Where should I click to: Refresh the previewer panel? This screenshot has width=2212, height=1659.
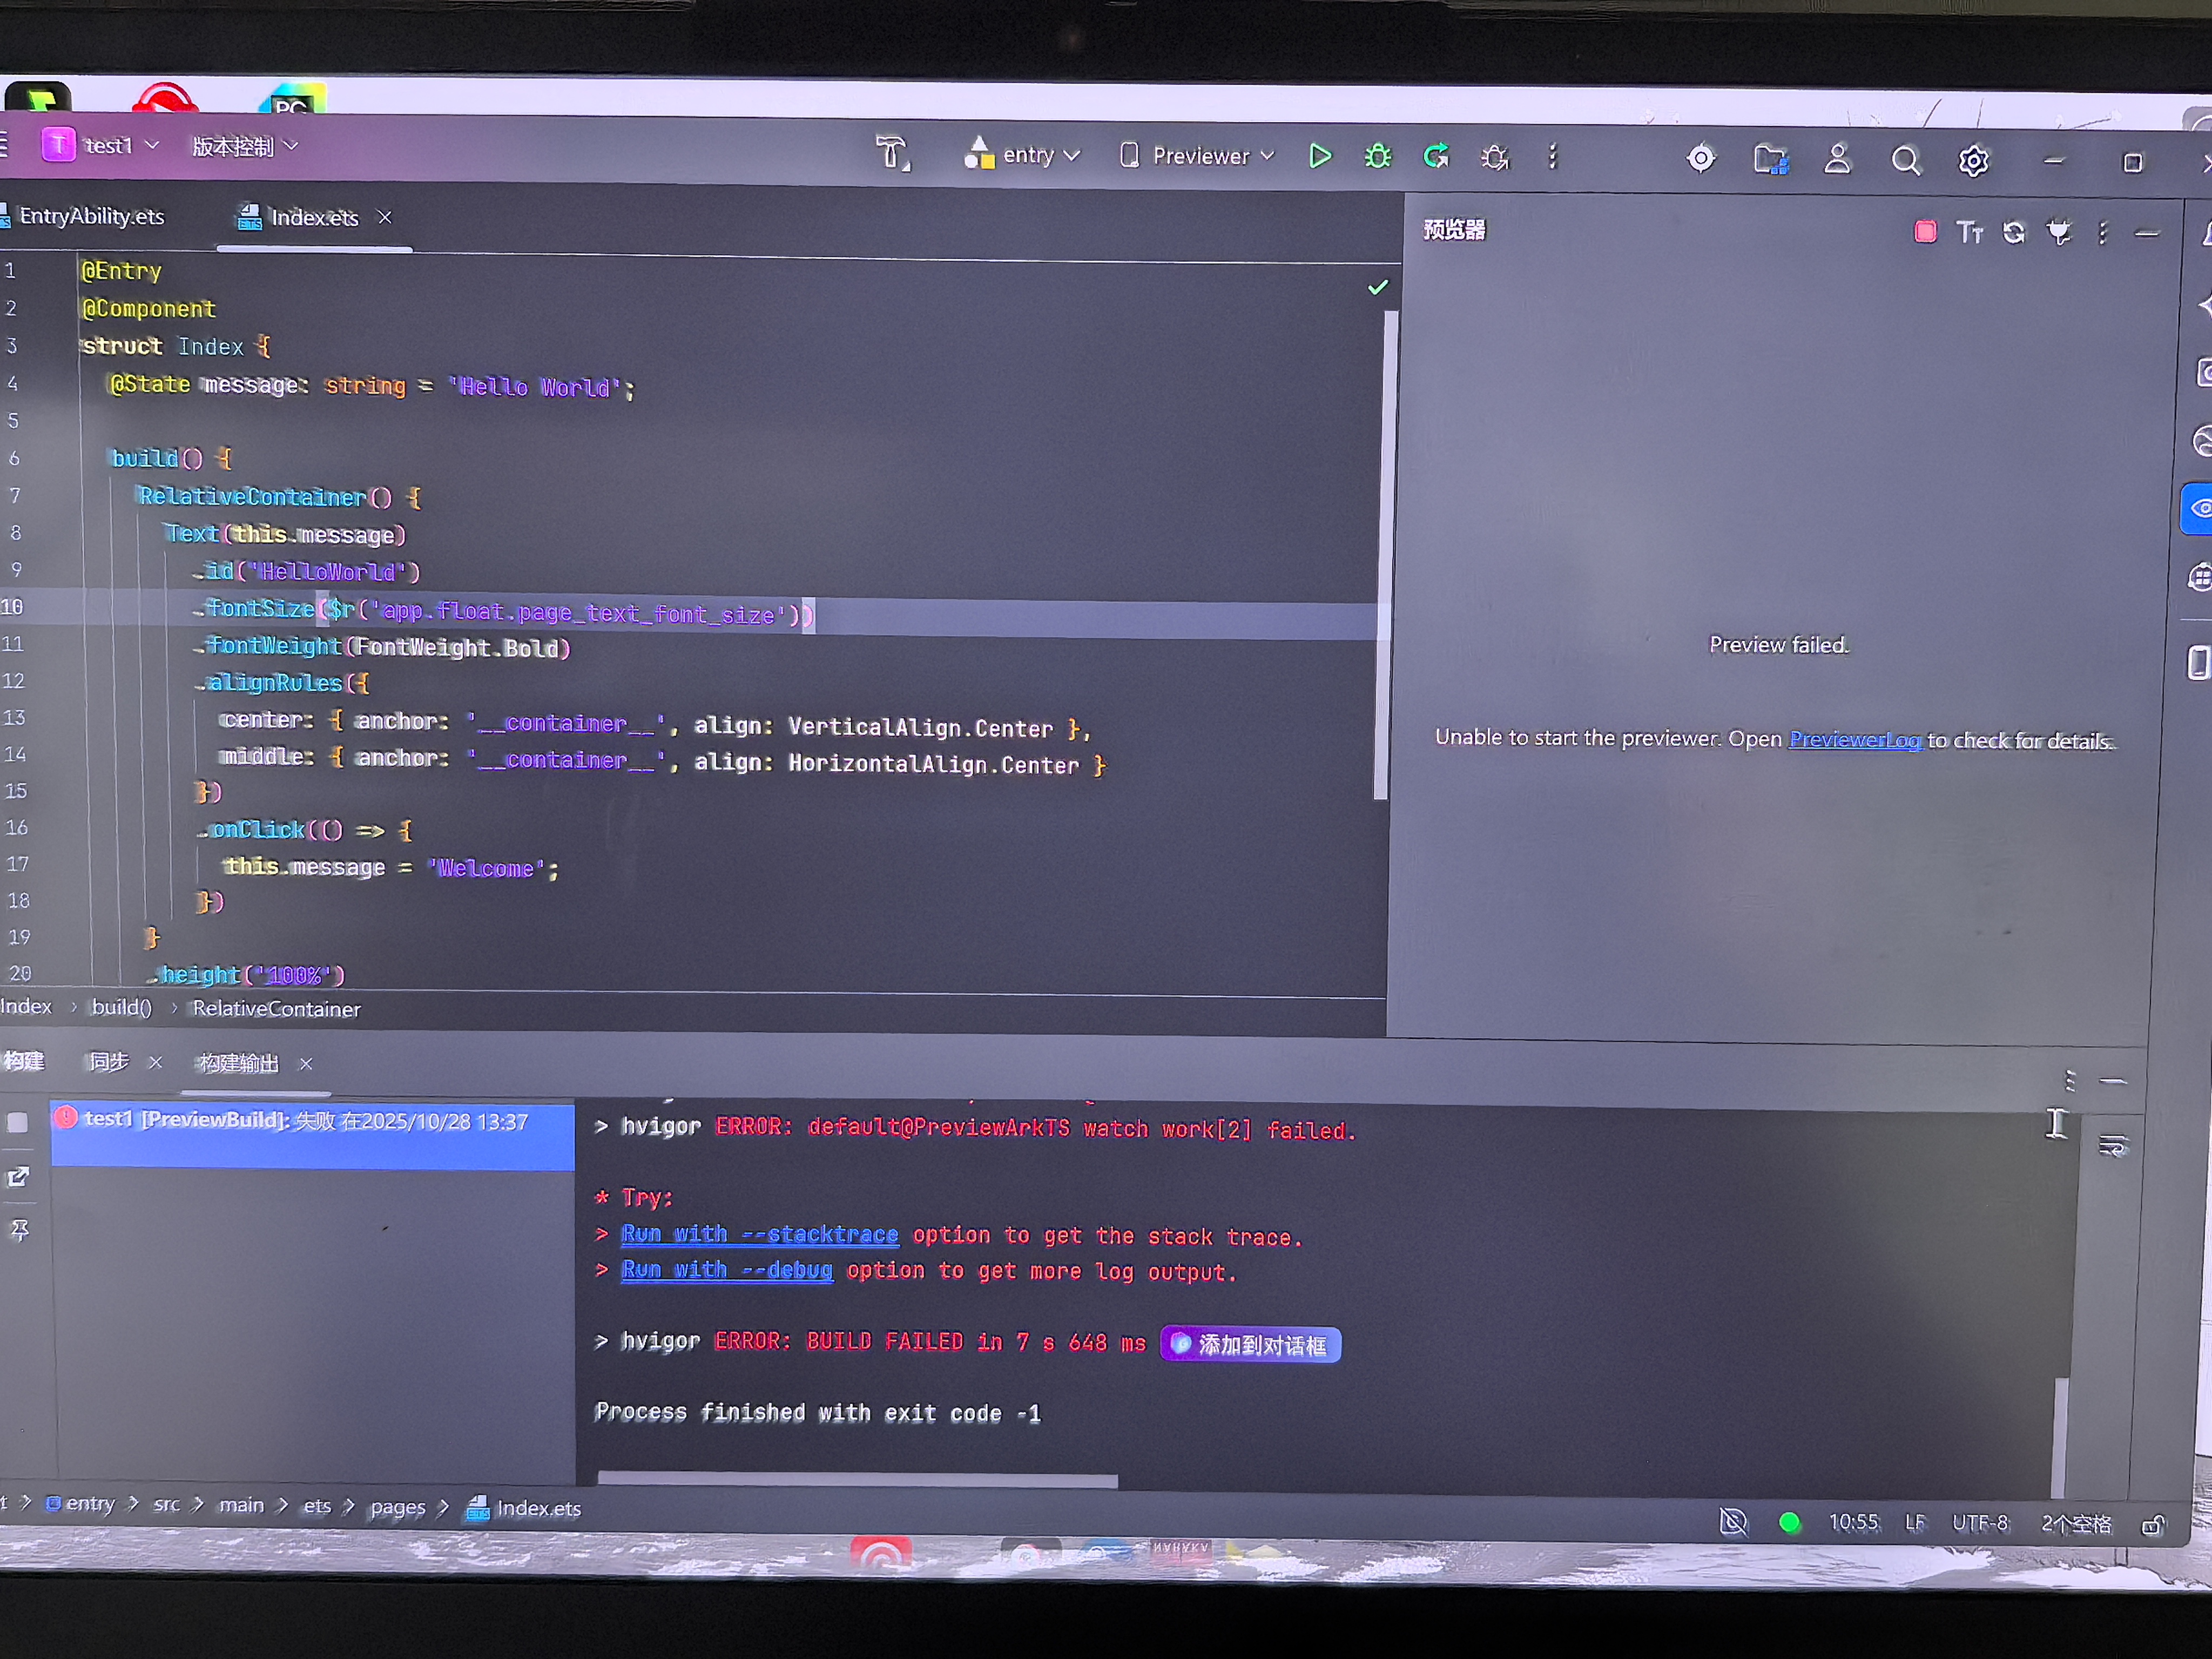pos(2013,233)
